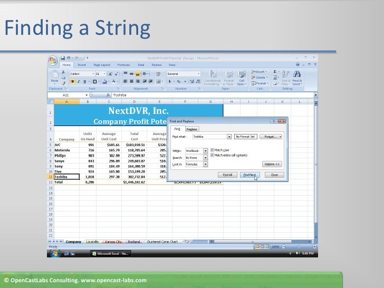
Task: Click the AutoSum sigma icon
Action: 275,72
